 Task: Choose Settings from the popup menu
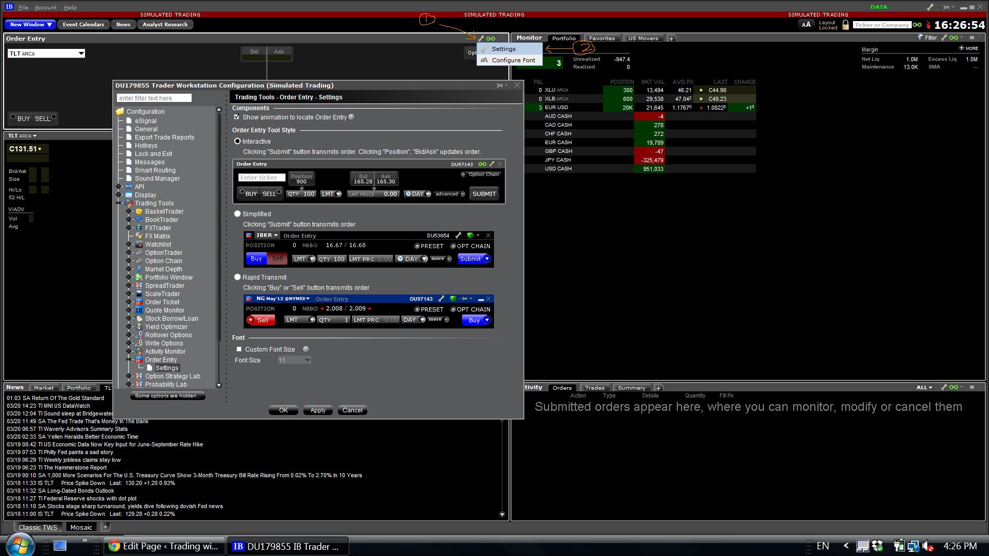509,49
